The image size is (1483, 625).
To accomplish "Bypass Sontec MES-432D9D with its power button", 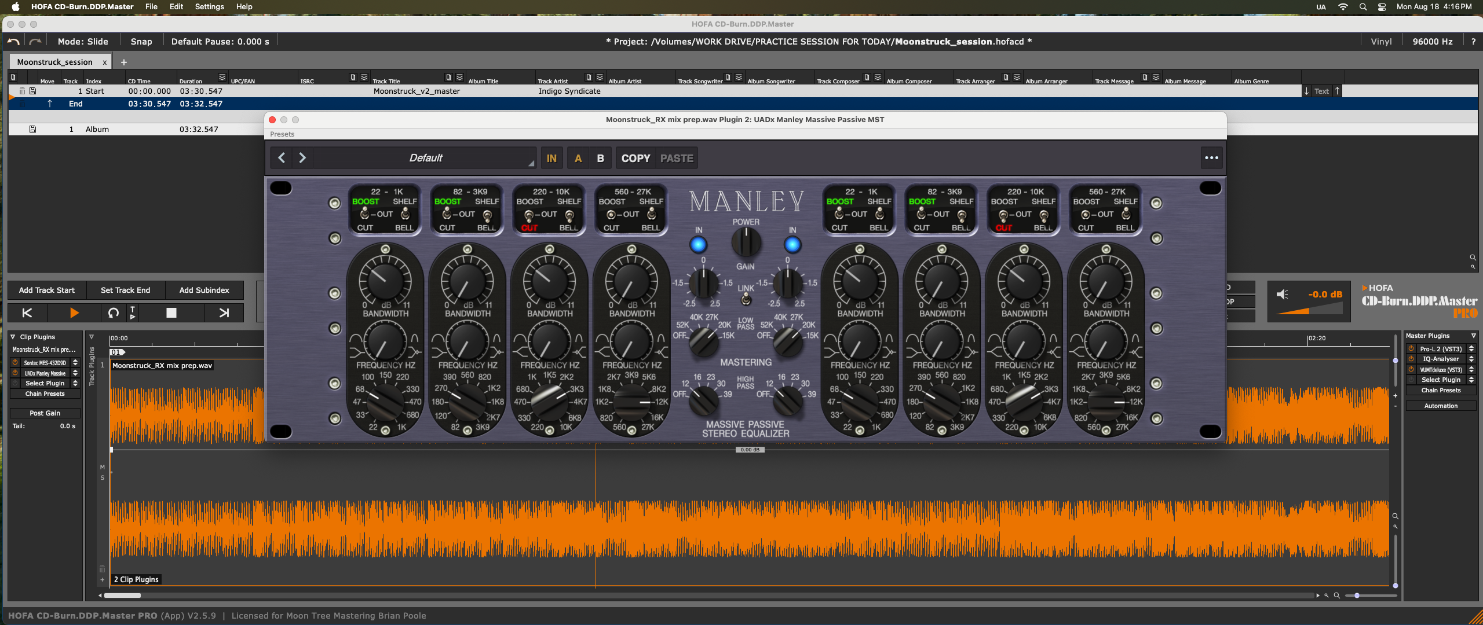I will (x=15, y=363).
